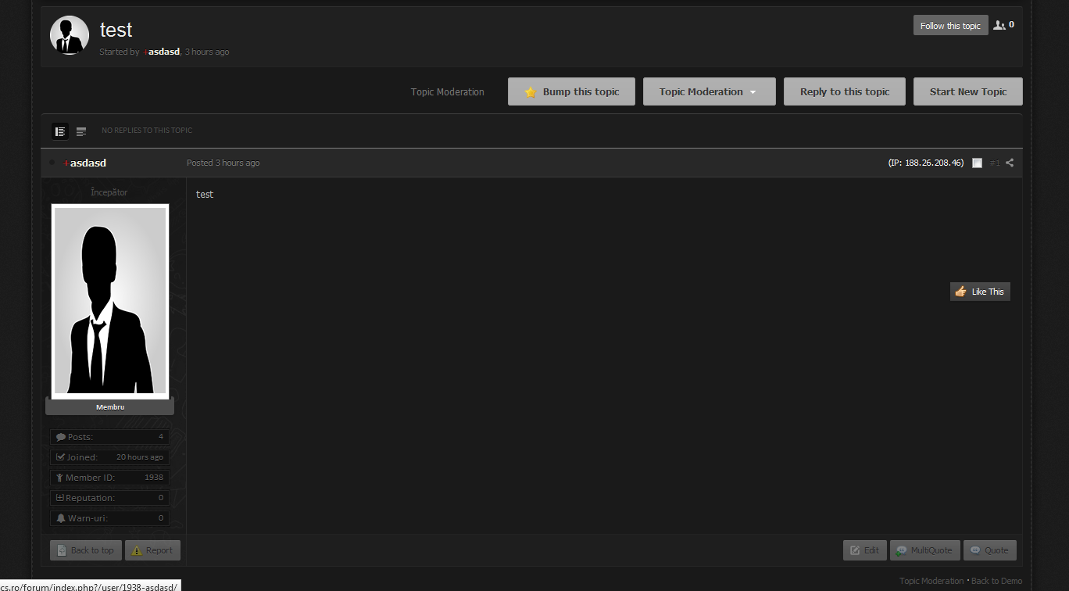Viewport: 1069px width, 591px height.
Task: Follow this topic
Action: [x=949, y=26]
